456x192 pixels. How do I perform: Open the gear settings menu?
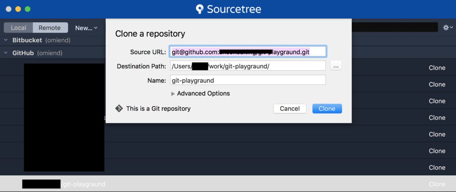pos(447,28)
